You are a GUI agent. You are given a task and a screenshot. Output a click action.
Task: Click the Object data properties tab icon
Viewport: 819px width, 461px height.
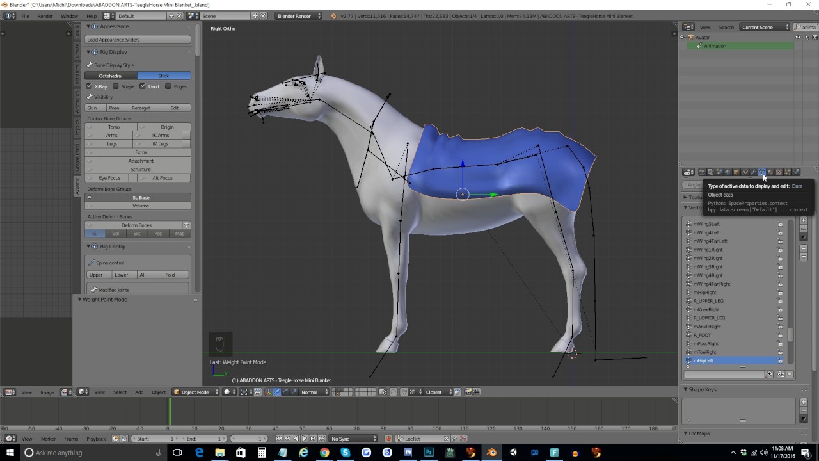click(x=761, y=172)
